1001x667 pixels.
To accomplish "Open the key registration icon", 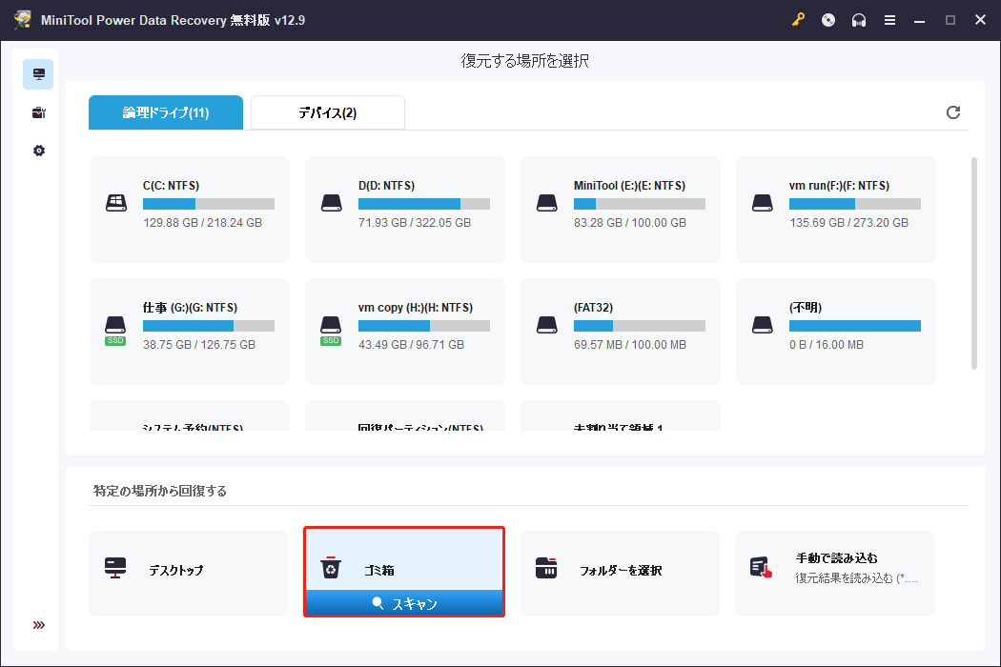I will [798, 20].
